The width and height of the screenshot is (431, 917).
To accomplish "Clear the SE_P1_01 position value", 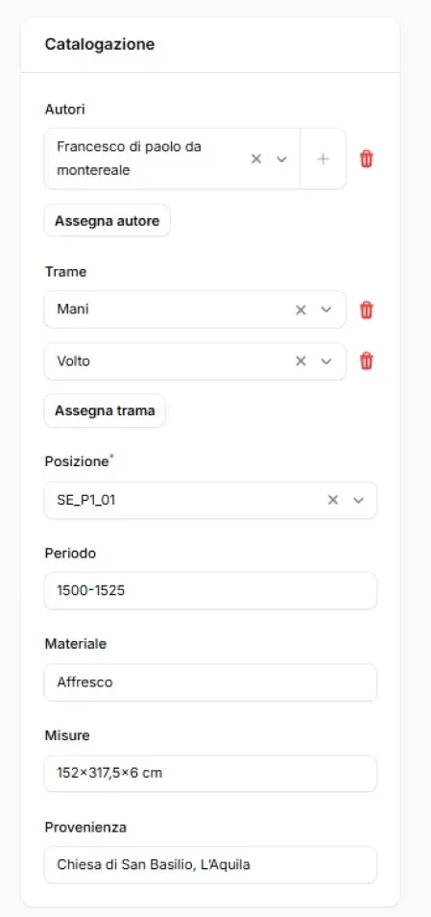I will pos(333,500).
